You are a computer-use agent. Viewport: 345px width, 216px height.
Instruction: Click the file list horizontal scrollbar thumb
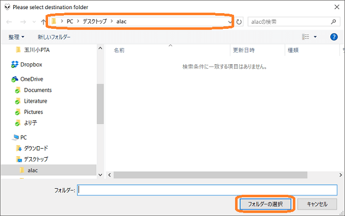[x=210, y=175]
